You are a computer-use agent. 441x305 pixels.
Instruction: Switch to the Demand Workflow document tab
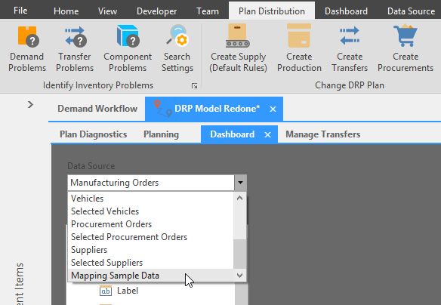click(97, 109)
